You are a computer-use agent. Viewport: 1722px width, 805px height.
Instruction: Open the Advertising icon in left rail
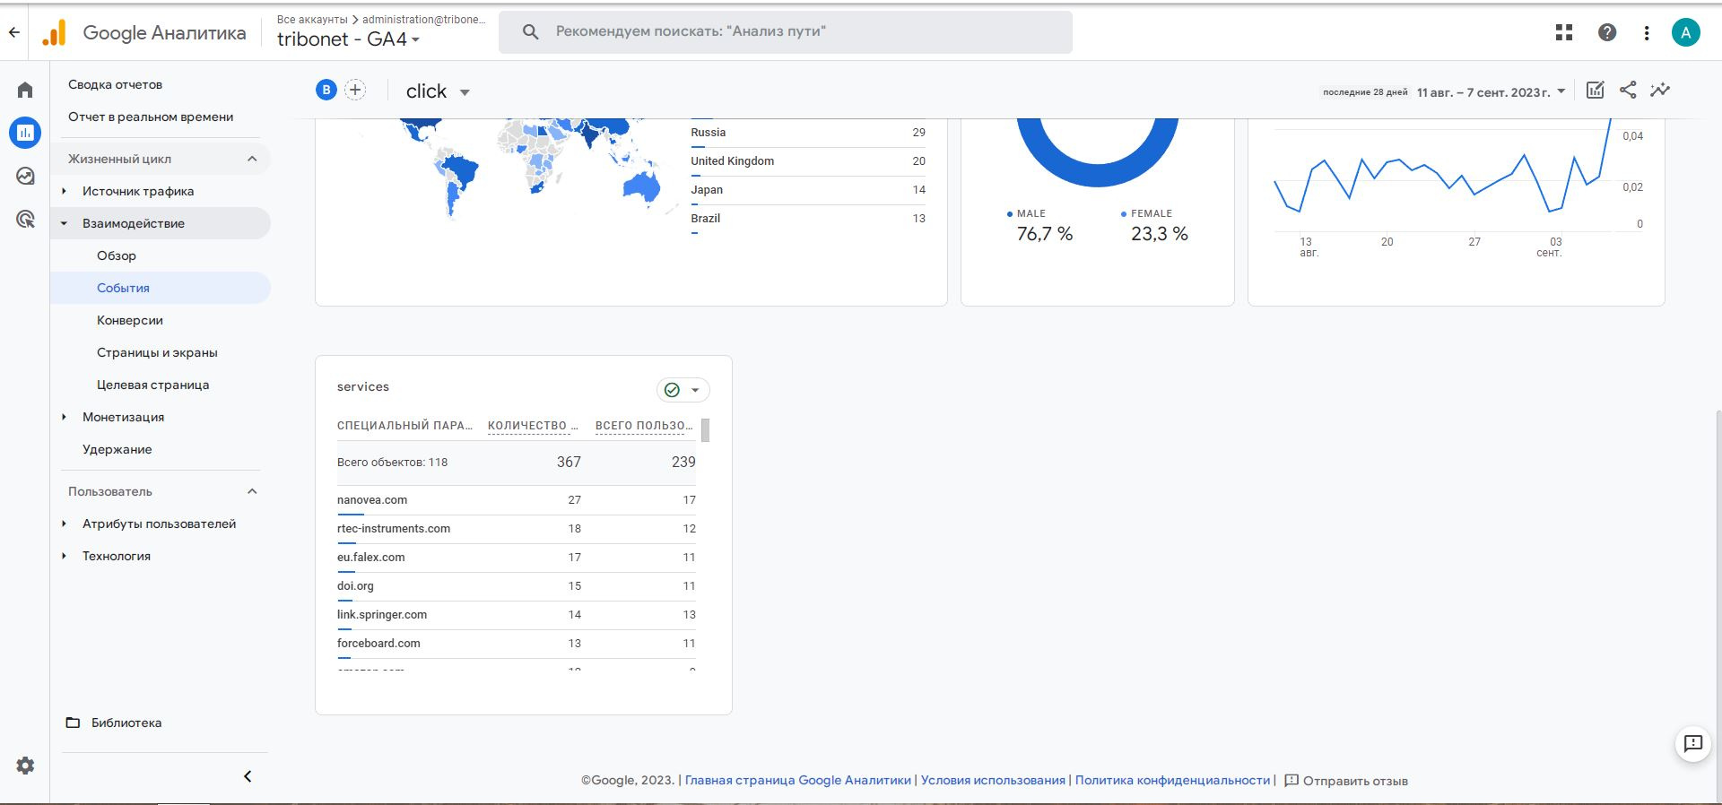tap(25, 219)
